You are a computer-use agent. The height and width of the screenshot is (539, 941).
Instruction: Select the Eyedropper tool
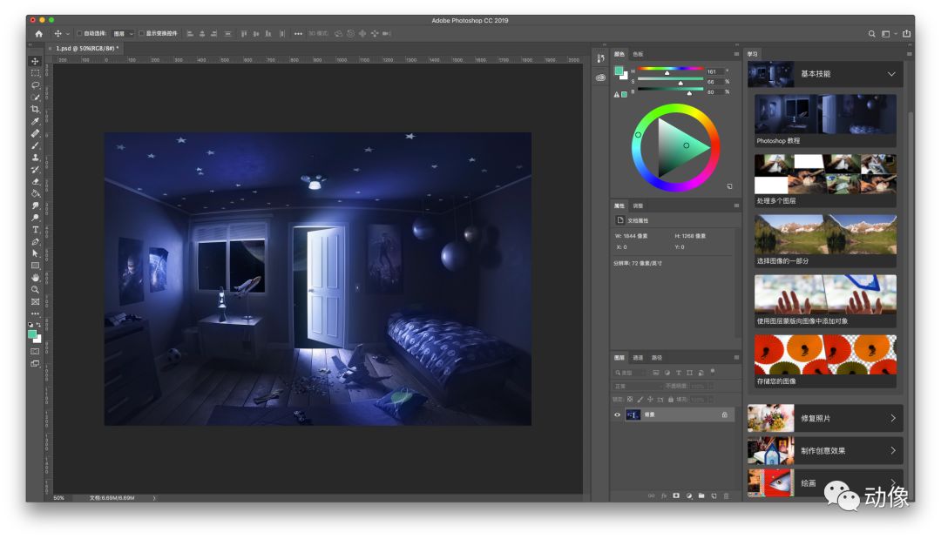pyautogui.click(x=36, y=121)
